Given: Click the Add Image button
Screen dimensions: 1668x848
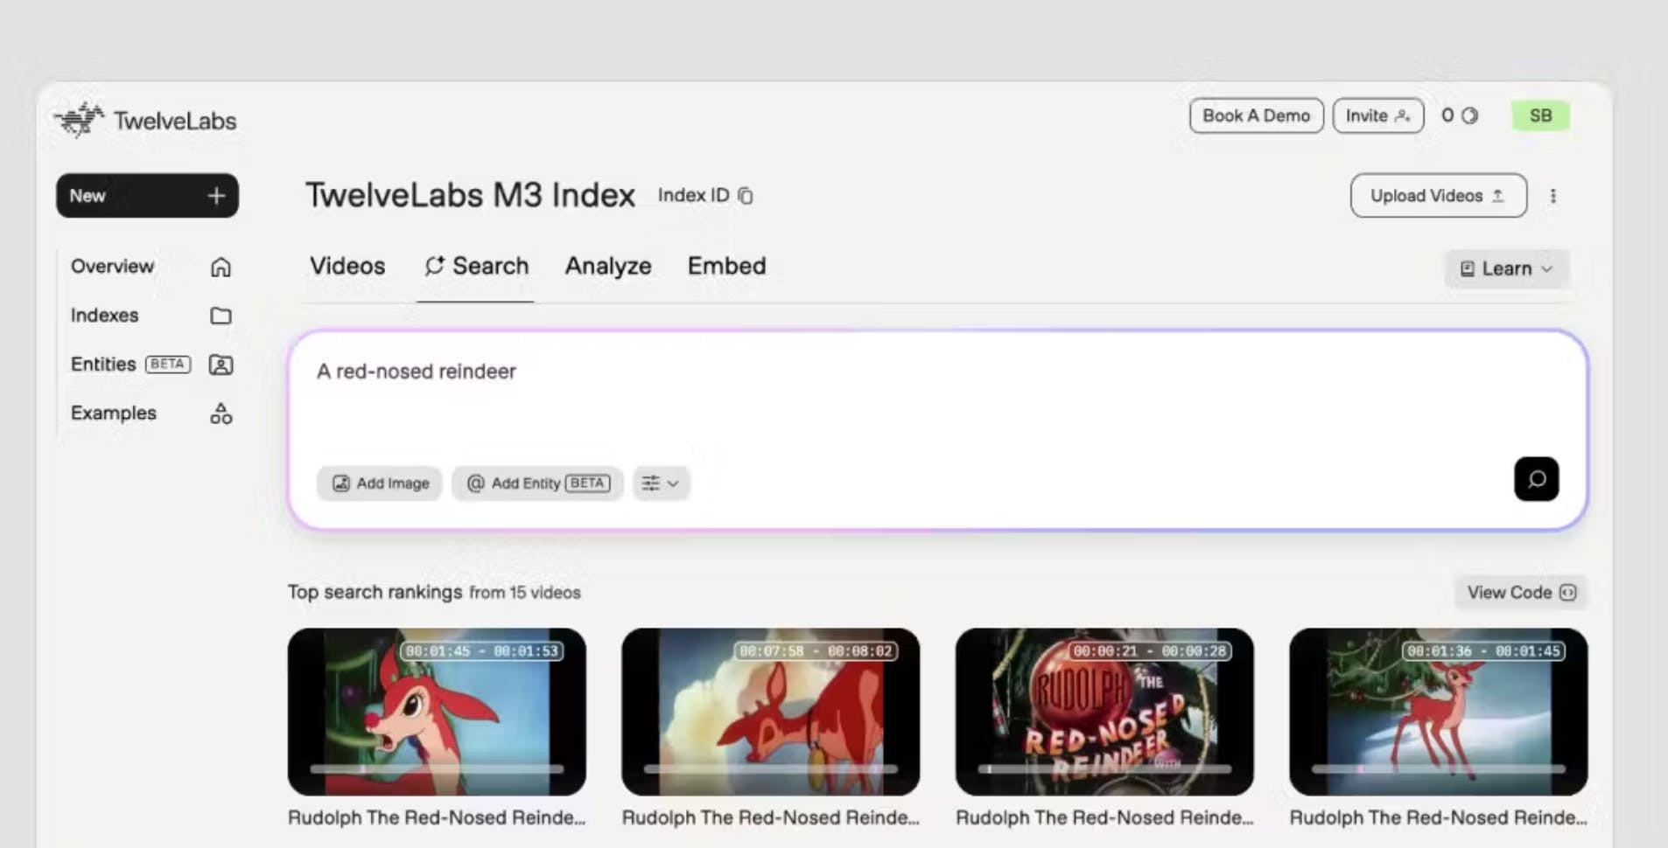Looking at the screenshot, I should click(380, 483).
